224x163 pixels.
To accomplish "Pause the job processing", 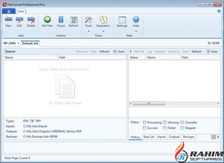I will [x=61, y=22].
